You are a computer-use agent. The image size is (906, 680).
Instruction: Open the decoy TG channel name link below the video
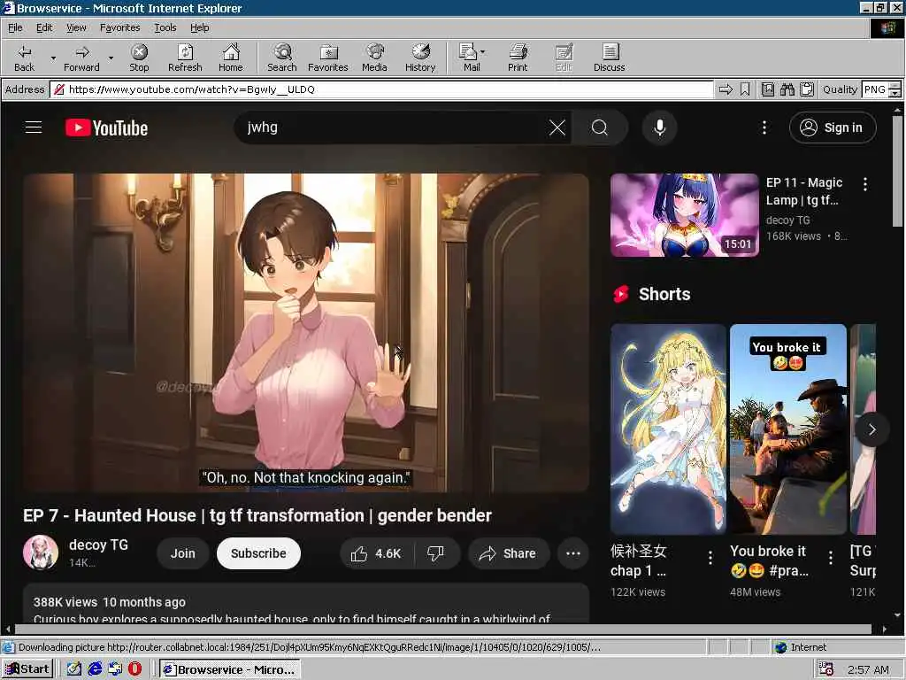[x=98, y=545]
